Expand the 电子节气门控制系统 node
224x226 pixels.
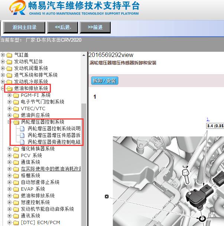(x=9, y=102)
